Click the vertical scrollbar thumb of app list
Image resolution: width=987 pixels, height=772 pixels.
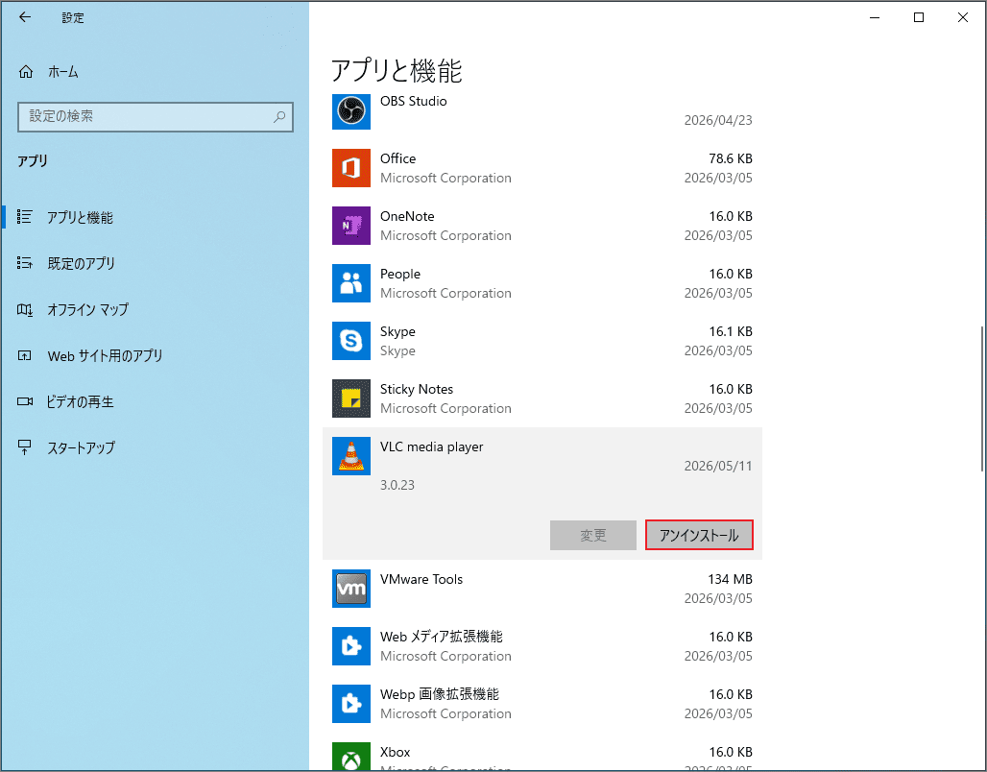click(x=982, y=398)
